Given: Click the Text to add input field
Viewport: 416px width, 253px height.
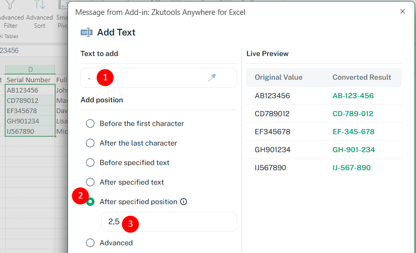Looking at the screenshot, I should [159, 78].
